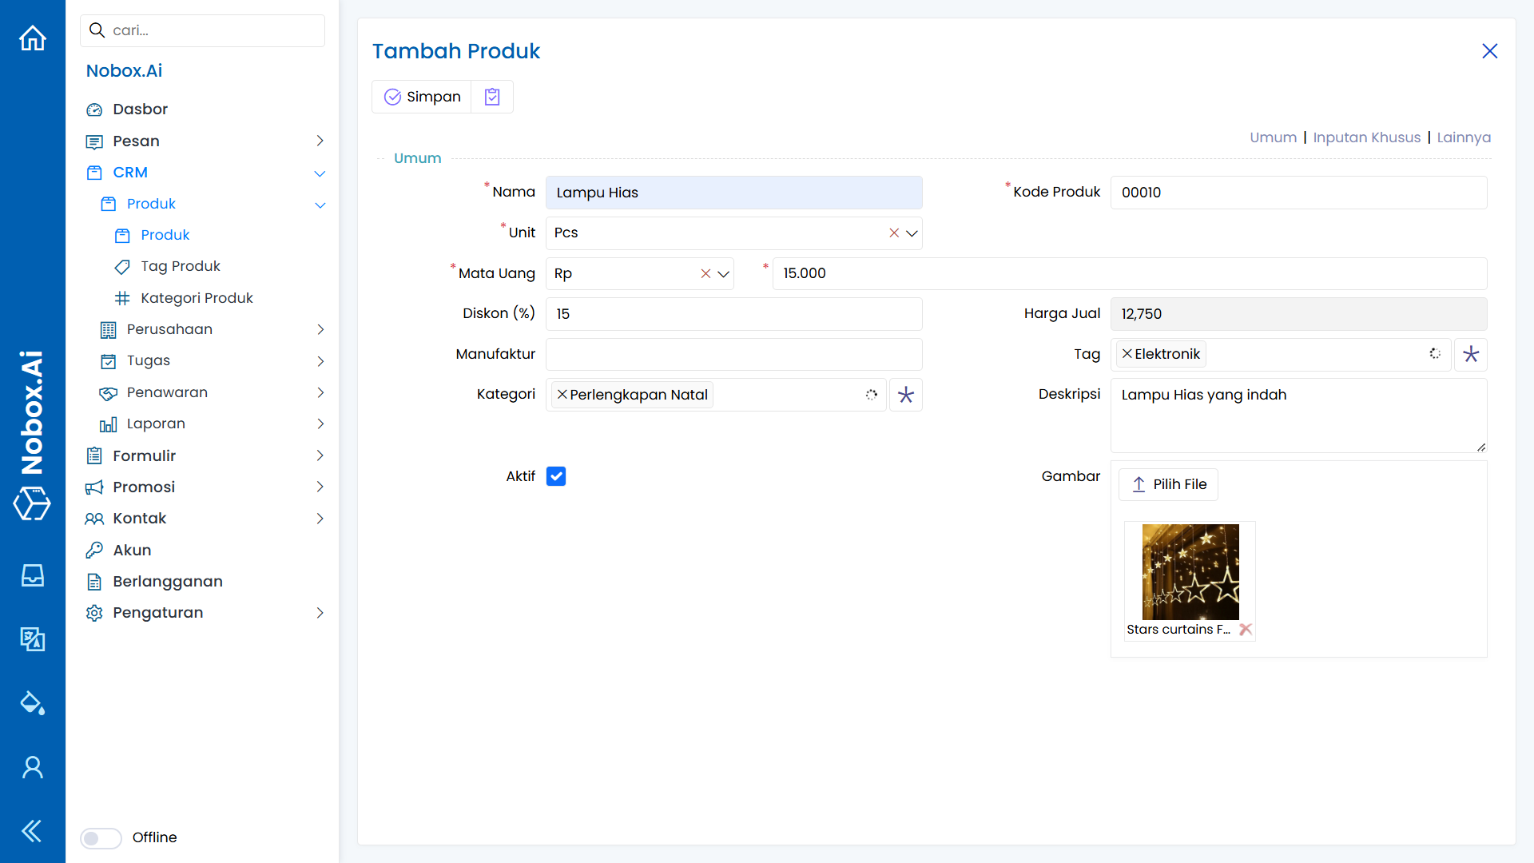Expand the Pengaturan menu
1534x863 pixels.
[x=320, y=613]
